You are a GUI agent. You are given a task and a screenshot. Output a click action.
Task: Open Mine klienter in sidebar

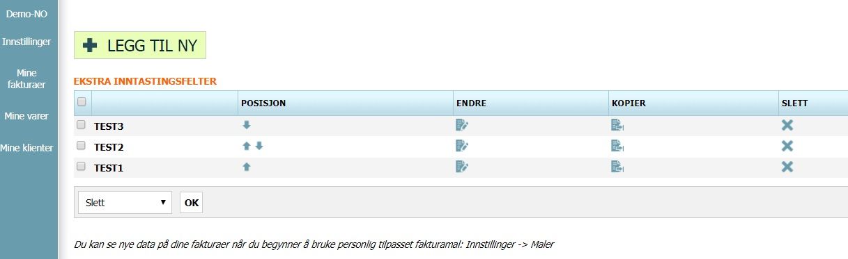(26, 147)
